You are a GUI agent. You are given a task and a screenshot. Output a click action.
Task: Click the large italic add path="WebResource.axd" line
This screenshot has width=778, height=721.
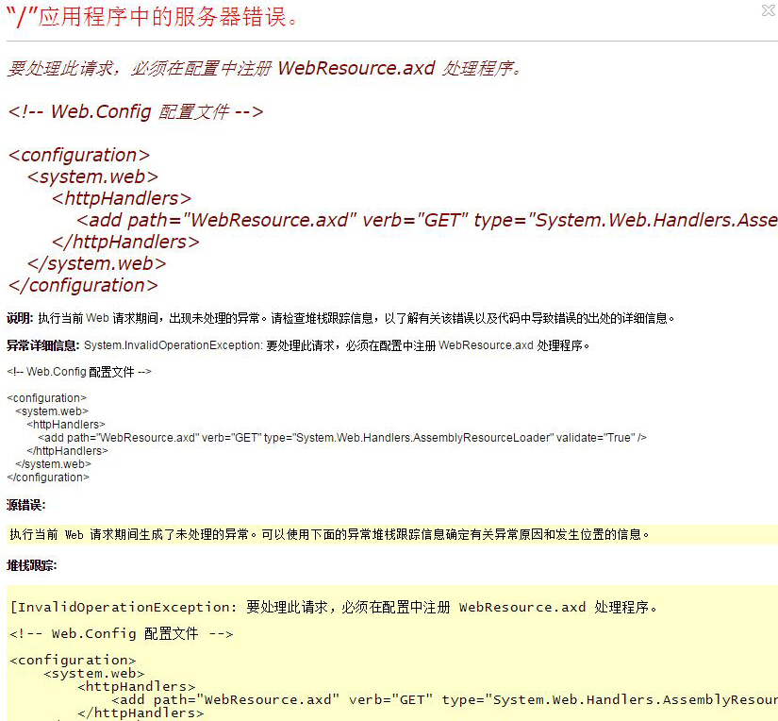[426, 220]
